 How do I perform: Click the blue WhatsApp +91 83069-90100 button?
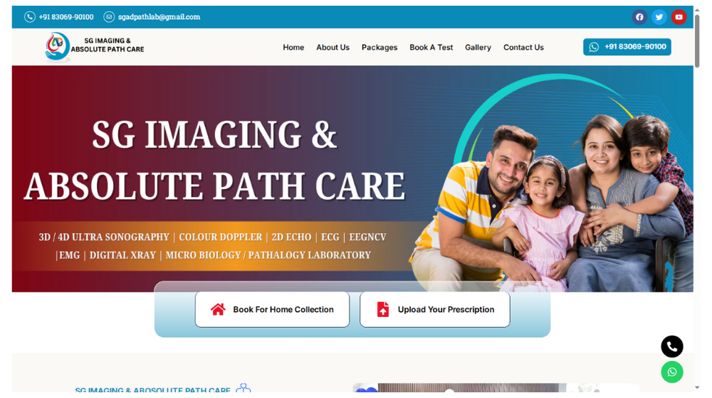pyautogui.click(x=627, y=47)
